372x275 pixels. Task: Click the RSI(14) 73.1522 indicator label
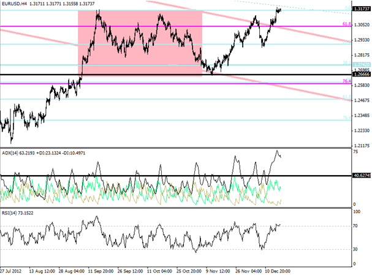[18, 213]
